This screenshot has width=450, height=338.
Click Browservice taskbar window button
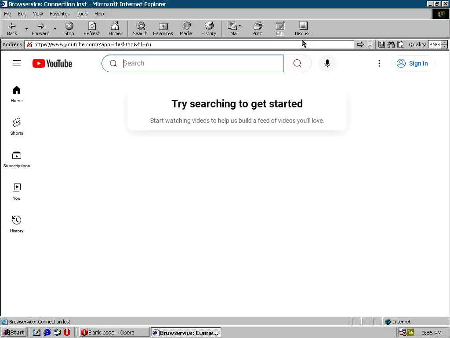186,333
